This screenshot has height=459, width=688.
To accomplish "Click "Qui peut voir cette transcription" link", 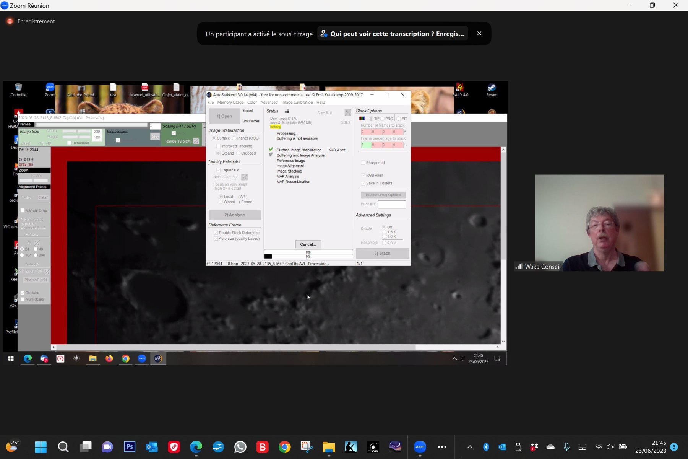I will tap(393, 34).
